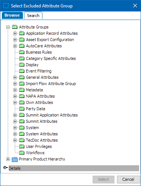Viewport: 141px width, 186px height.
Task: Click NAPA Attributes folder icon
Action: [x=22, y=96]
